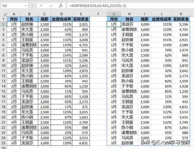
Task: Select row 2 header
Action: pos(3,24)
